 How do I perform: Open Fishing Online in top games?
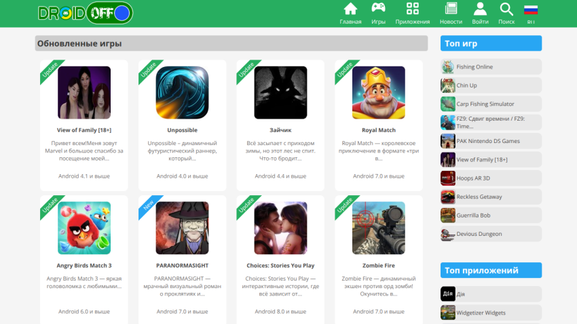coord(491,67)
